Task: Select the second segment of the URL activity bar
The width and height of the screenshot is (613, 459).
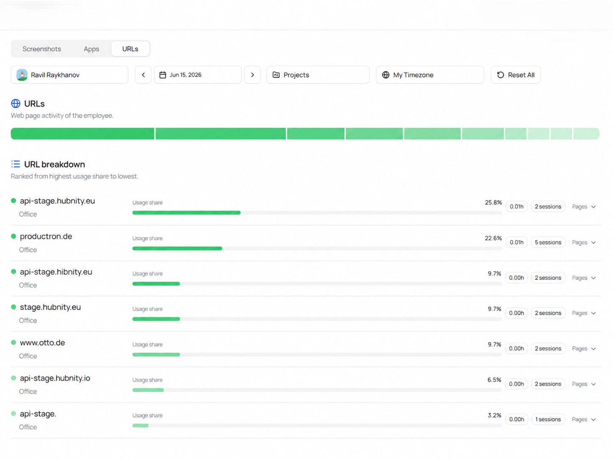Action: 221,134
